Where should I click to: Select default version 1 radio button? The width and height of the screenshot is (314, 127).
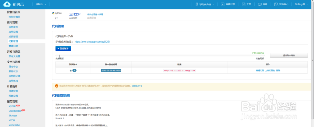tap(71, 71)
